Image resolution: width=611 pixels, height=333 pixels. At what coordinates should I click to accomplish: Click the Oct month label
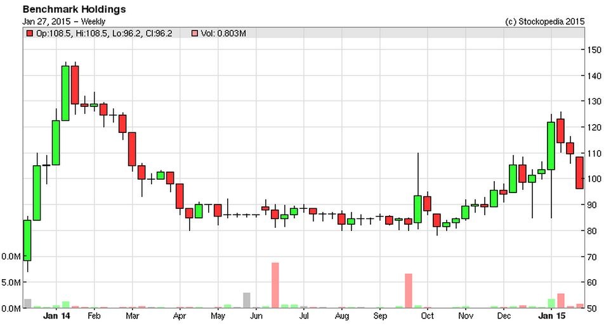click(x=427, y=315)
